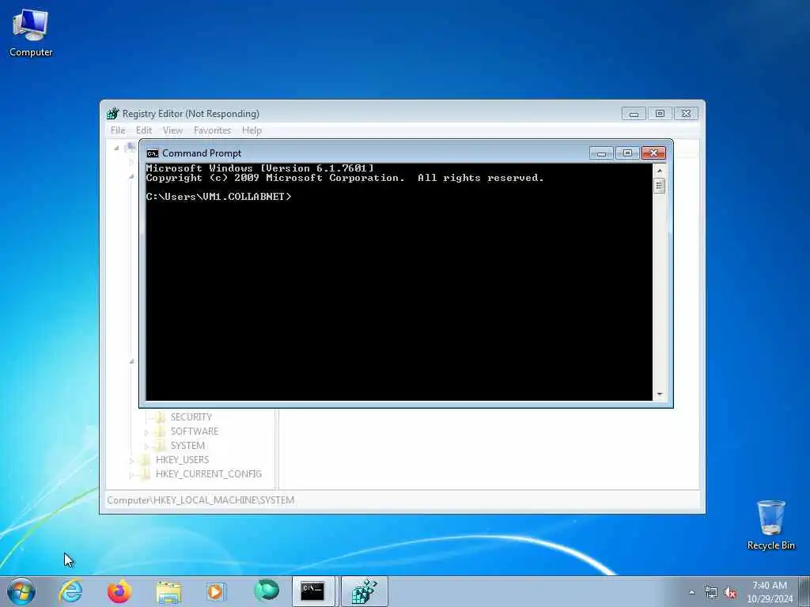Switch to Command Prompt taskbar button
The image size is (810, 607).
[x=313, y=591]
